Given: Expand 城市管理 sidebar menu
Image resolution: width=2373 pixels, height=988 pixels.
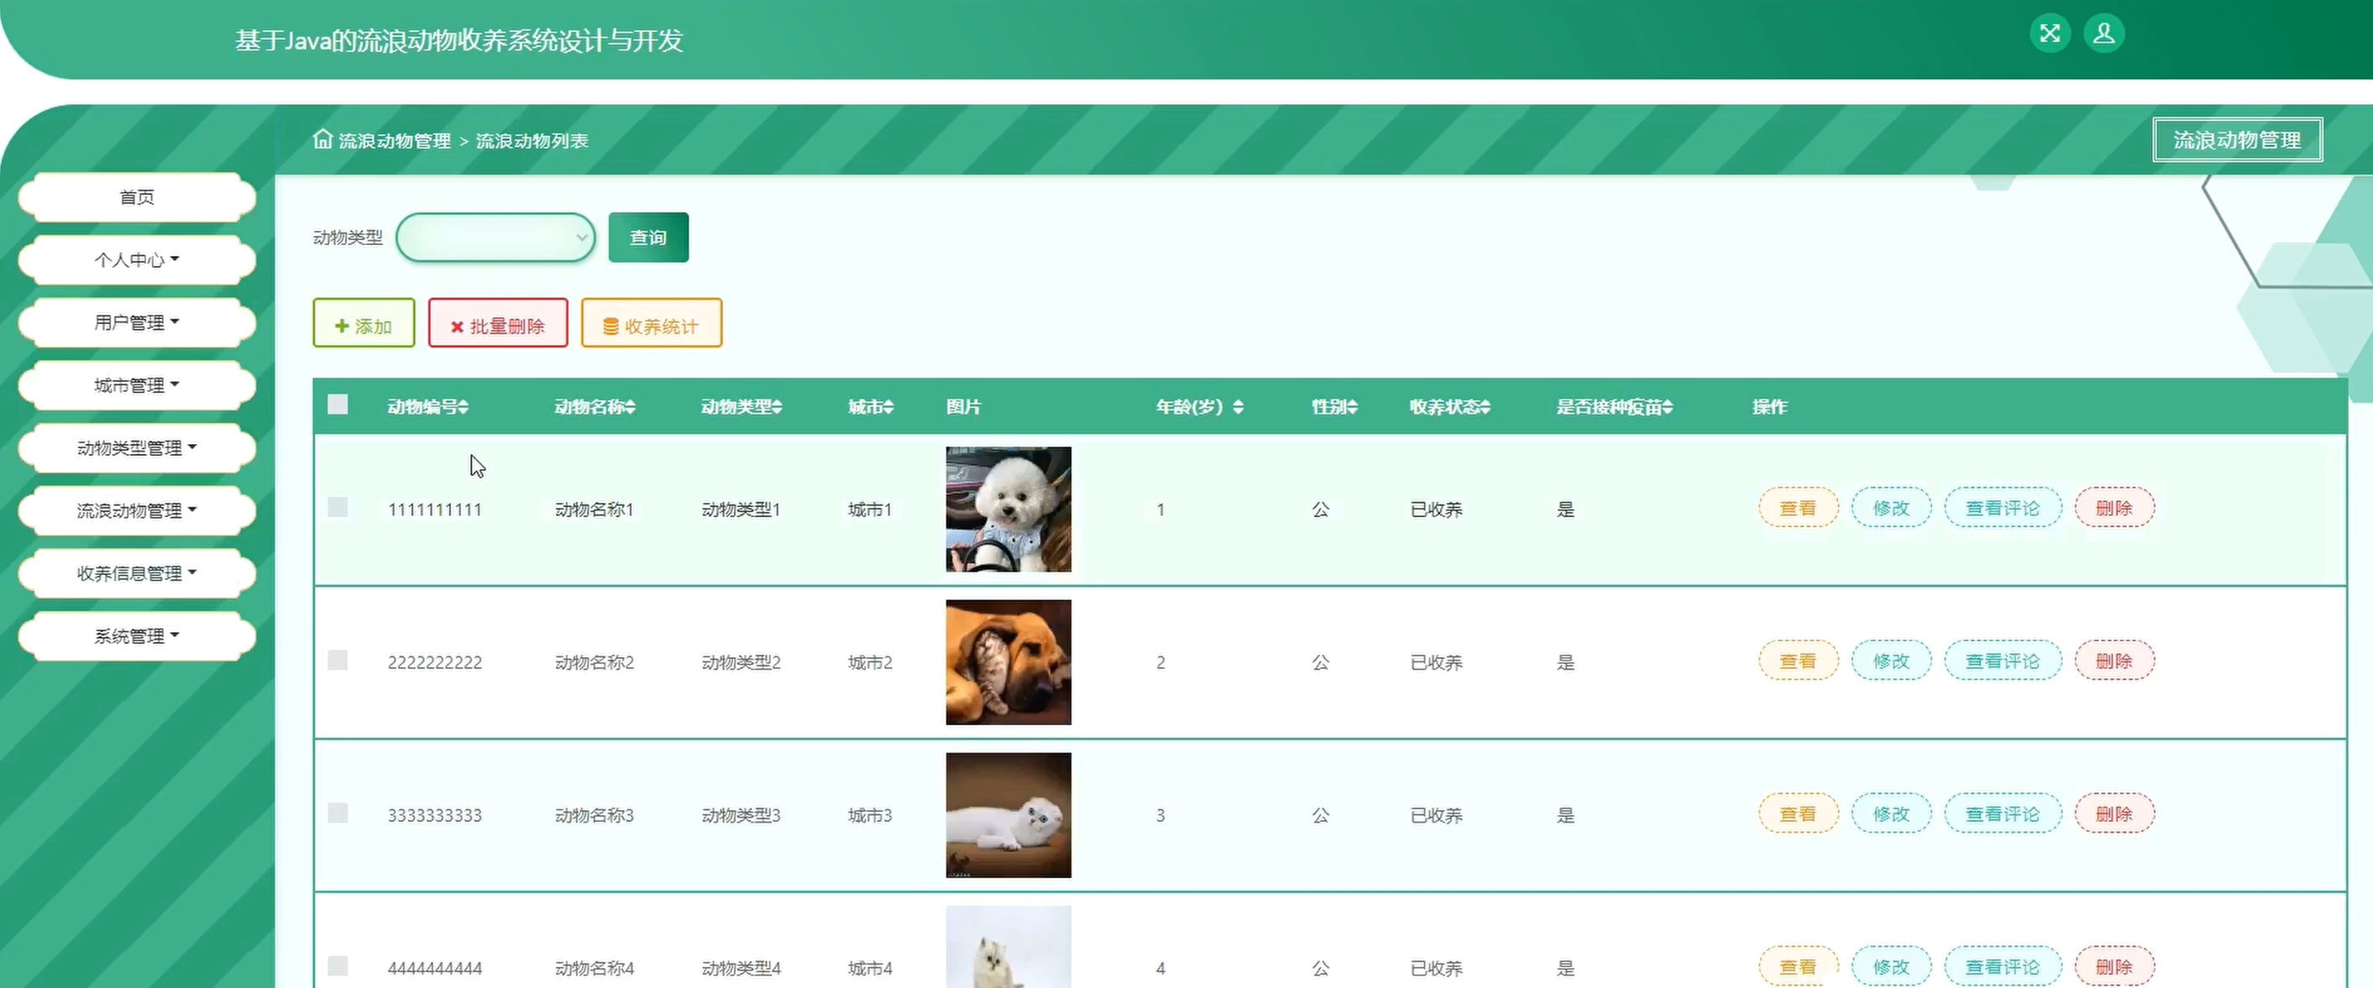Looking at the screenshot, I should 136,385.
